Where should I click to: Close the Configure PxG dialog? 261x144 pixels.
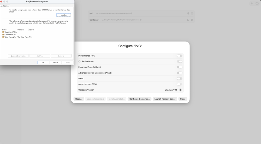pos(183,99)
